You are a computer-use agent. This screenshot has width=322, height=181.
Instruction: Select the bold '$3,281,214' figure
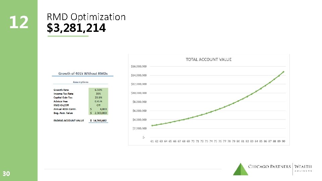coord(76,28)
